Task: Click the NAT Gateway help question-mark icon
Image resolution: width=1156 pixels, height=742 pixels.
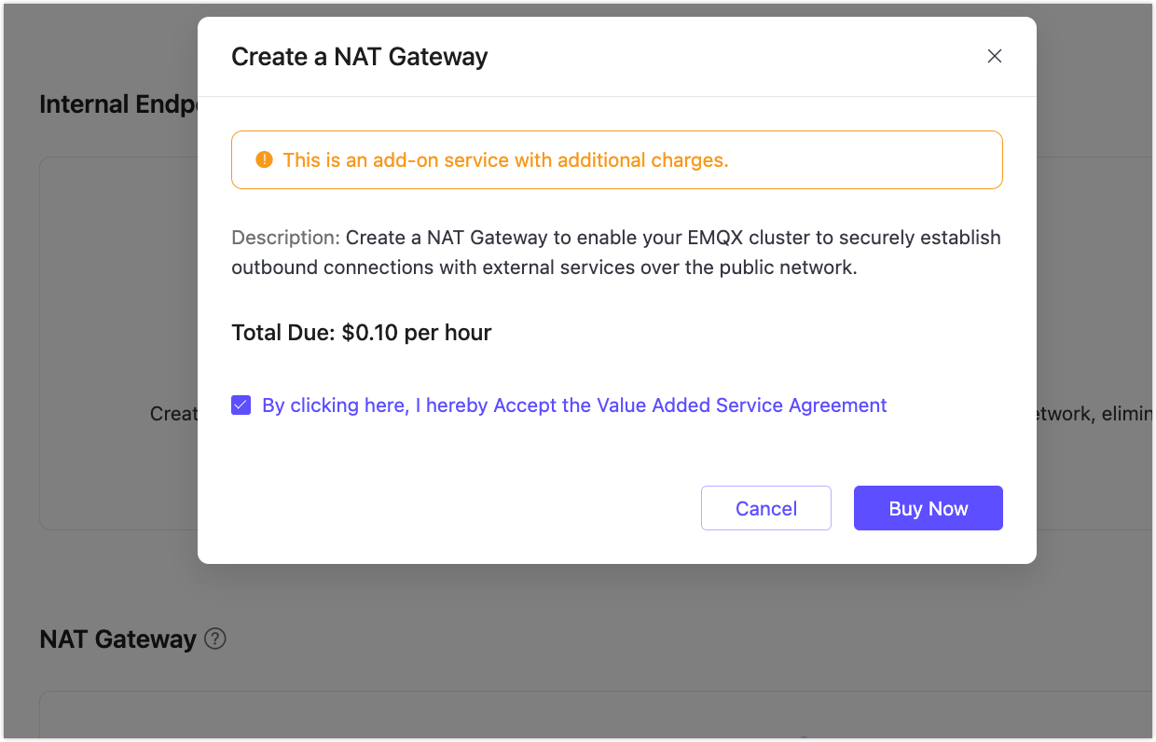Action: click(x=215, y=639)
